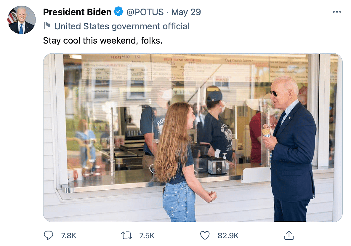Click the ice cream cone in the photo
This screenshot has height=246, width=351.
[266, 131]
